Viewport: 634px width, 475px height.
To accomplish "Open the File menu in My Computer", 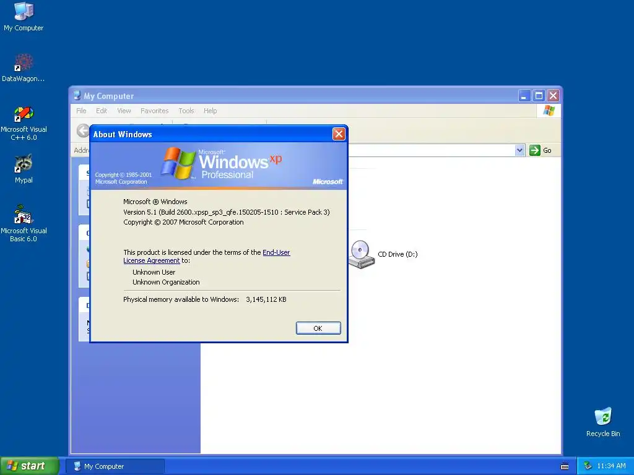I will (x=81, y=111).
